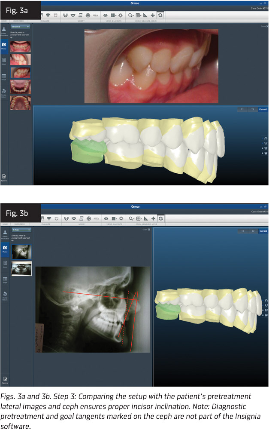Select the move arrows tool in Fig. 3b toolbar
Screen dimensions: 269x430
153,219
